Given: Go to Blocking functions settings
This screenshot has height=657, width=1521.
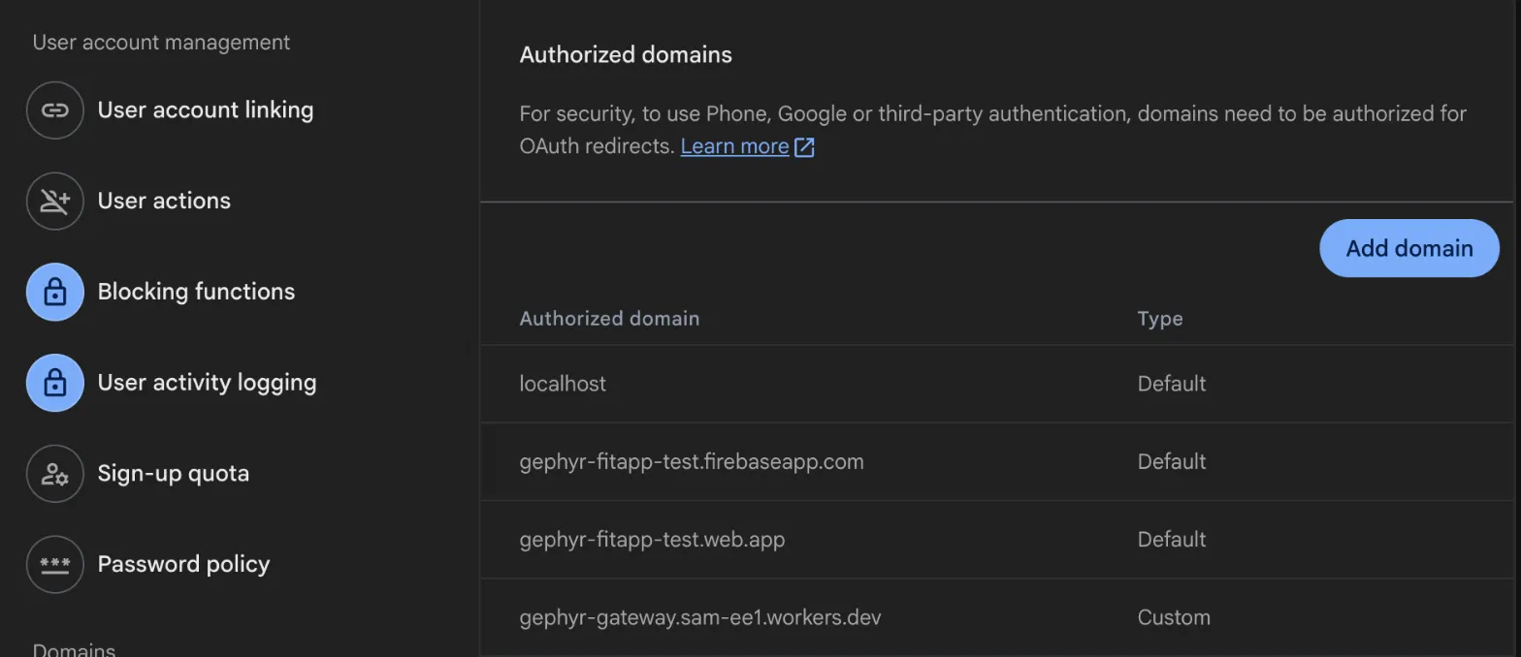Looking at the screenshot, I should point(196,292).
